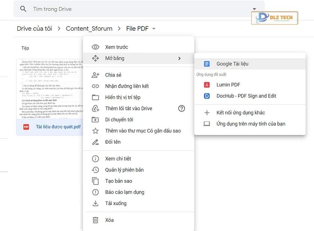This screenshot has width=314, height=231.
Task: Click the DocHub app icon
Action: coord(207,96)
